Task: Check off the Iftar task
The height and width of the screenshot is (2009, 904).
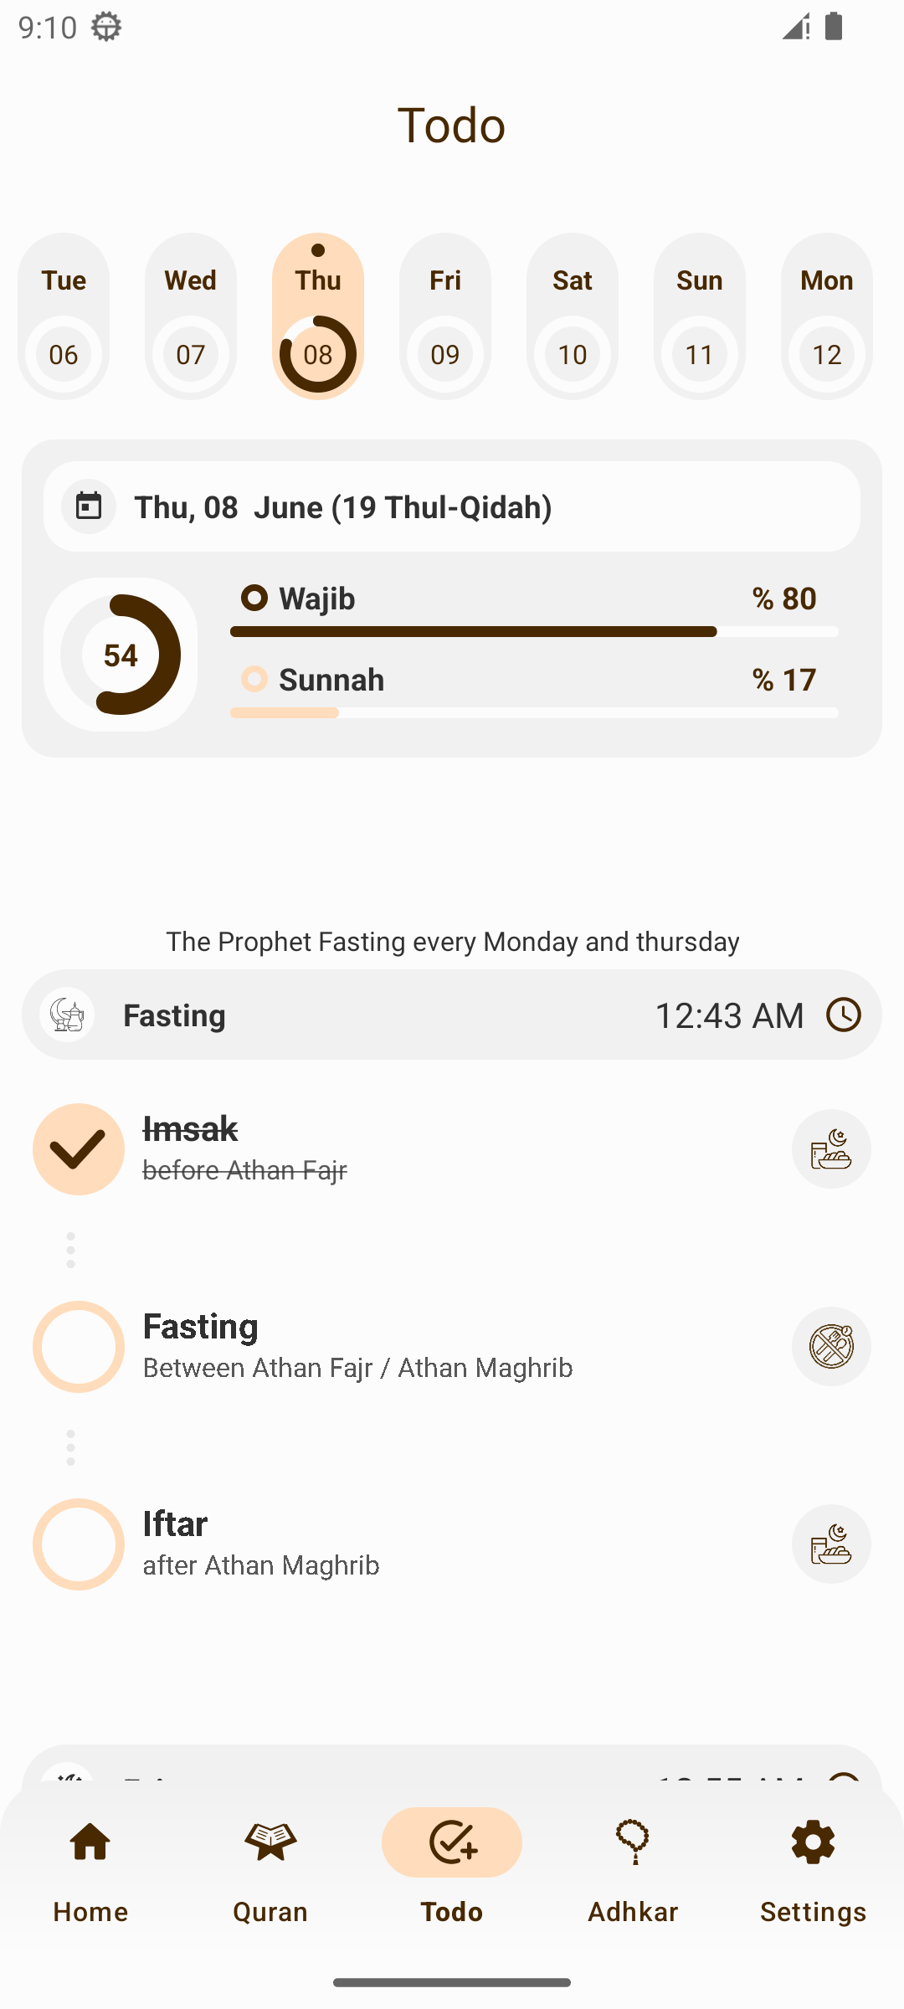Action: point(79,1544)
